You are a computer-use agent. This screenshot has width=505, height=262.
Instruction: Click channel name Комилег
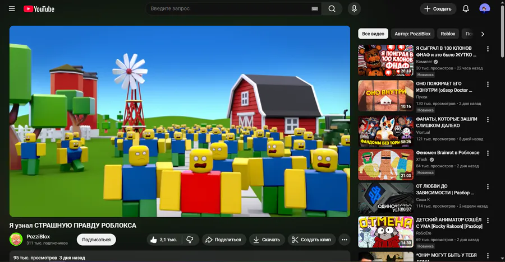(x=424, y=62)
